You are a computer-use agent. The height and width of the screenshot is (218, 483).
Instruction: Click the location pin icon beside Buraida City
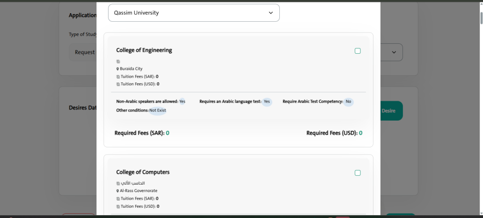coord(117,69)
